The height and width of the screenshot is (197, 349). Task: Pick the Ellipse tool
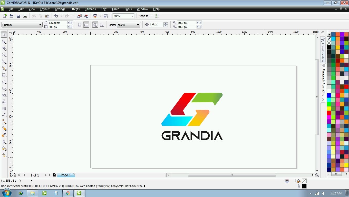click(4, 82)
